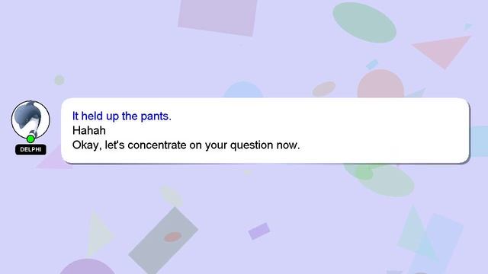Click the green ellipse in the top right
The width and height of the screenshot is (488, 274).
coord(364,22)
